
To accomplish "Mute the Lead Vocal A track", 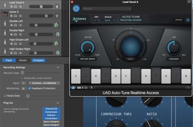I will point(12,6).
